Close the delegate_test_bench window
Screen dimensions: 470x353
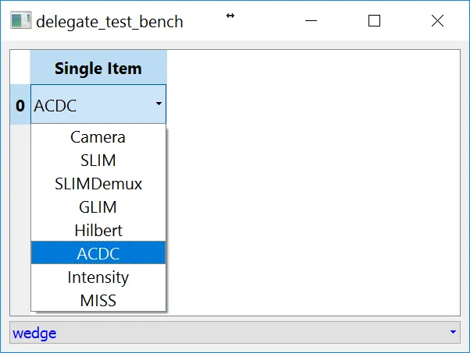click(437, 21)
